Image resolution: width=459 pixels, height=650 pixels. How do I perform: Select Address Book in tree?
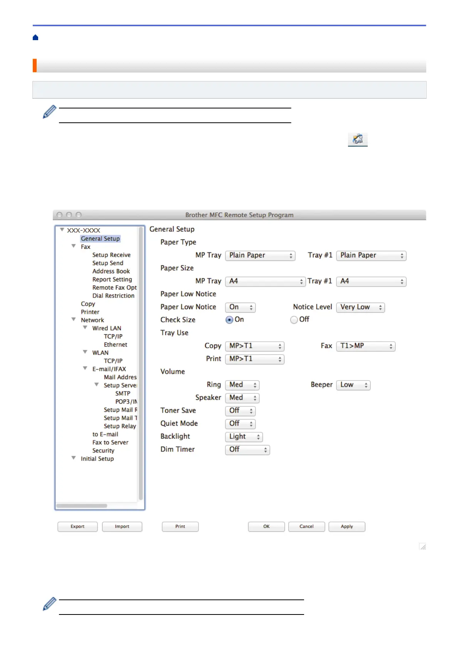coord(111,271)
